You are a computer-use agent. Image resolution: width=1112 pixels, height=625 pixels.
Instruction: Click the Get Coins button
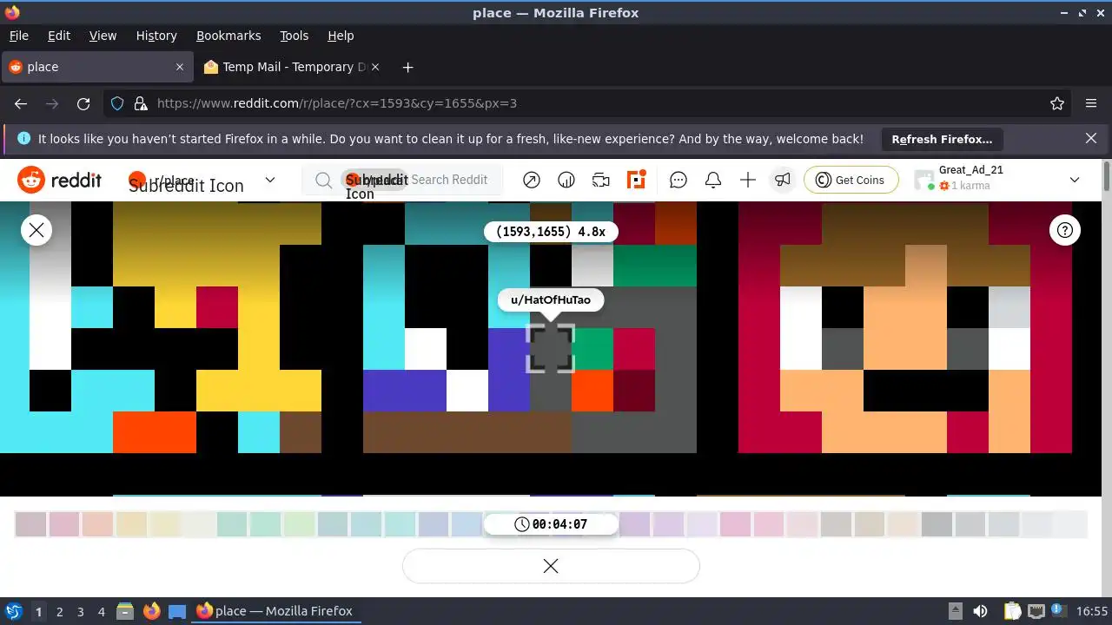[850, 180]
